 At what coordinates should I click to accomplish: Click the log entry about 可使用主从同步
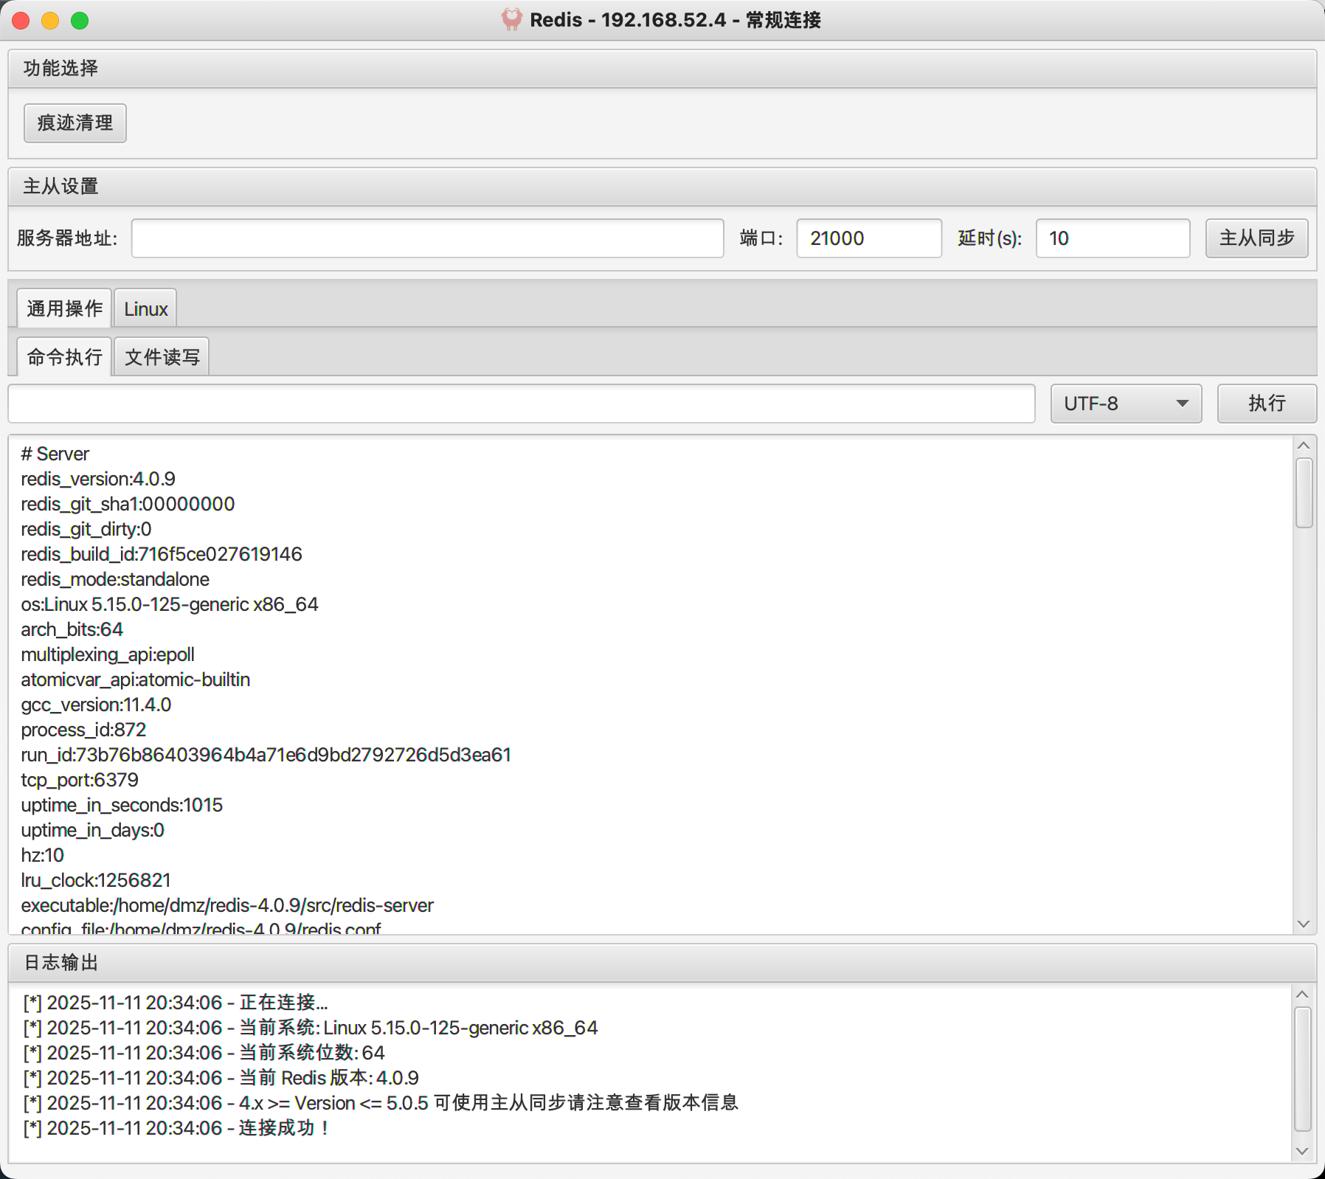click(x=381, y=1103)
